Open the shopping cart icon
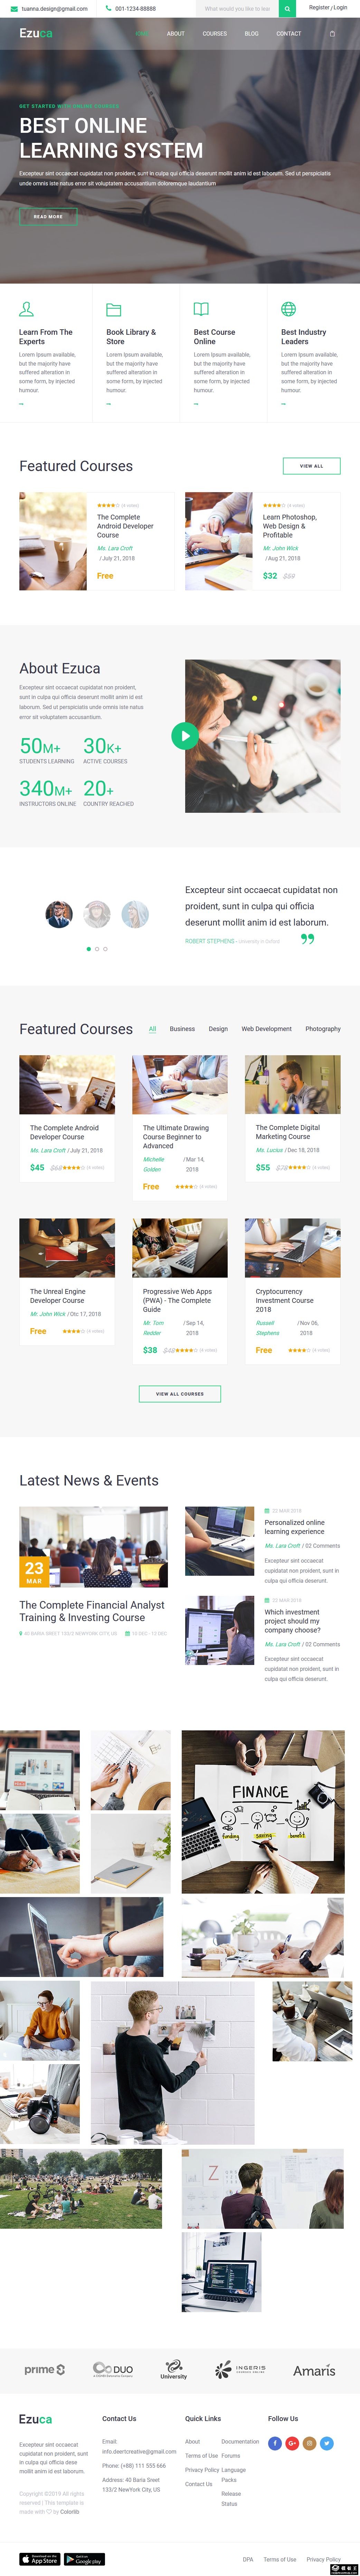 tap(332, 33)
